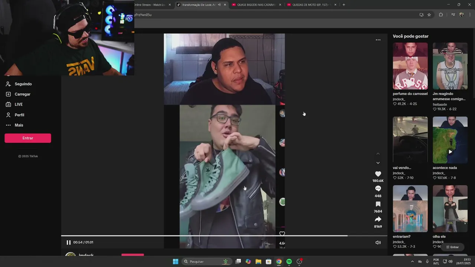This screenshot has width=475, height=267.
Task: Open a new browser tab
Action: click(x=344, y=5)
